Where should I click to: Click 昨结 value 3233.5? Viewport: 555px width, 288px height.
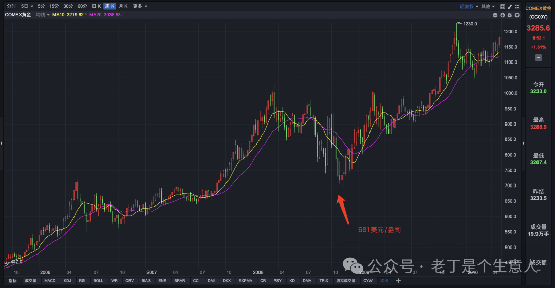pos(539,198)
